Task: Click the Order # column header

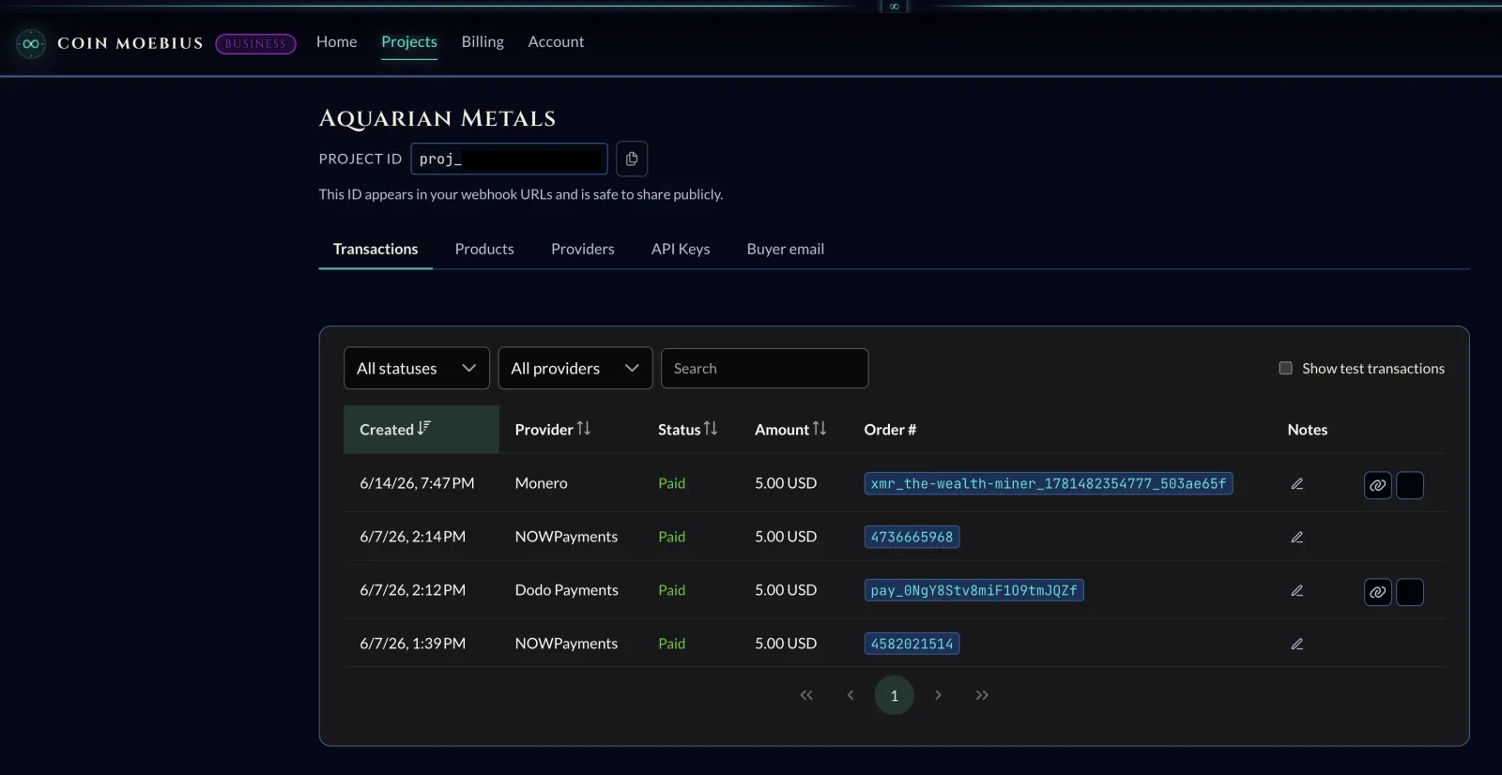Action: [x=890, y=430]
